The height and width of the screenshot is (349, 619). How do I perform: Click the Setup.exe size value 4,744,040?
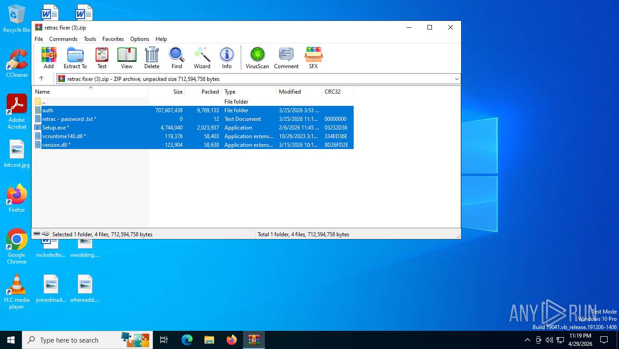point(172,128)
